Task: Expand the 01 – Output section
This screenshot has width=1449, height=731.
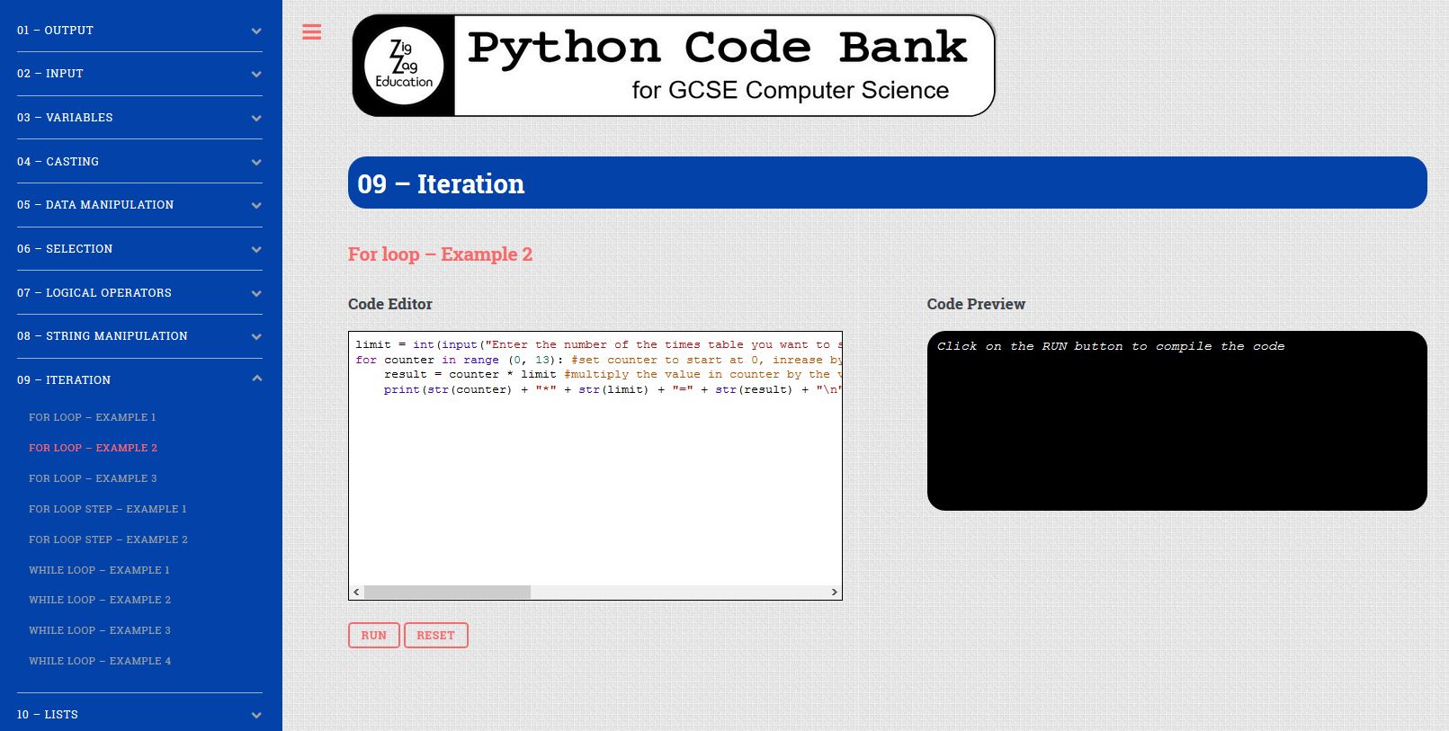Action: tap(139, 31)
